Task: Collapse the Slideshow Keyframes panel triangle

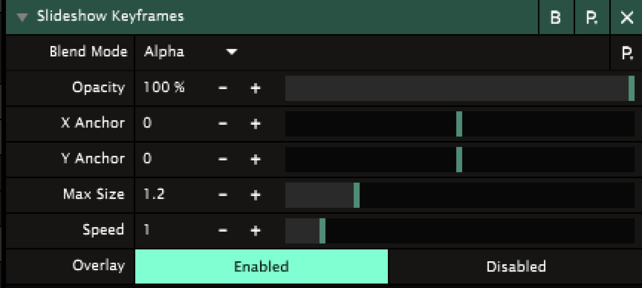Action: [x=22, y=17]
